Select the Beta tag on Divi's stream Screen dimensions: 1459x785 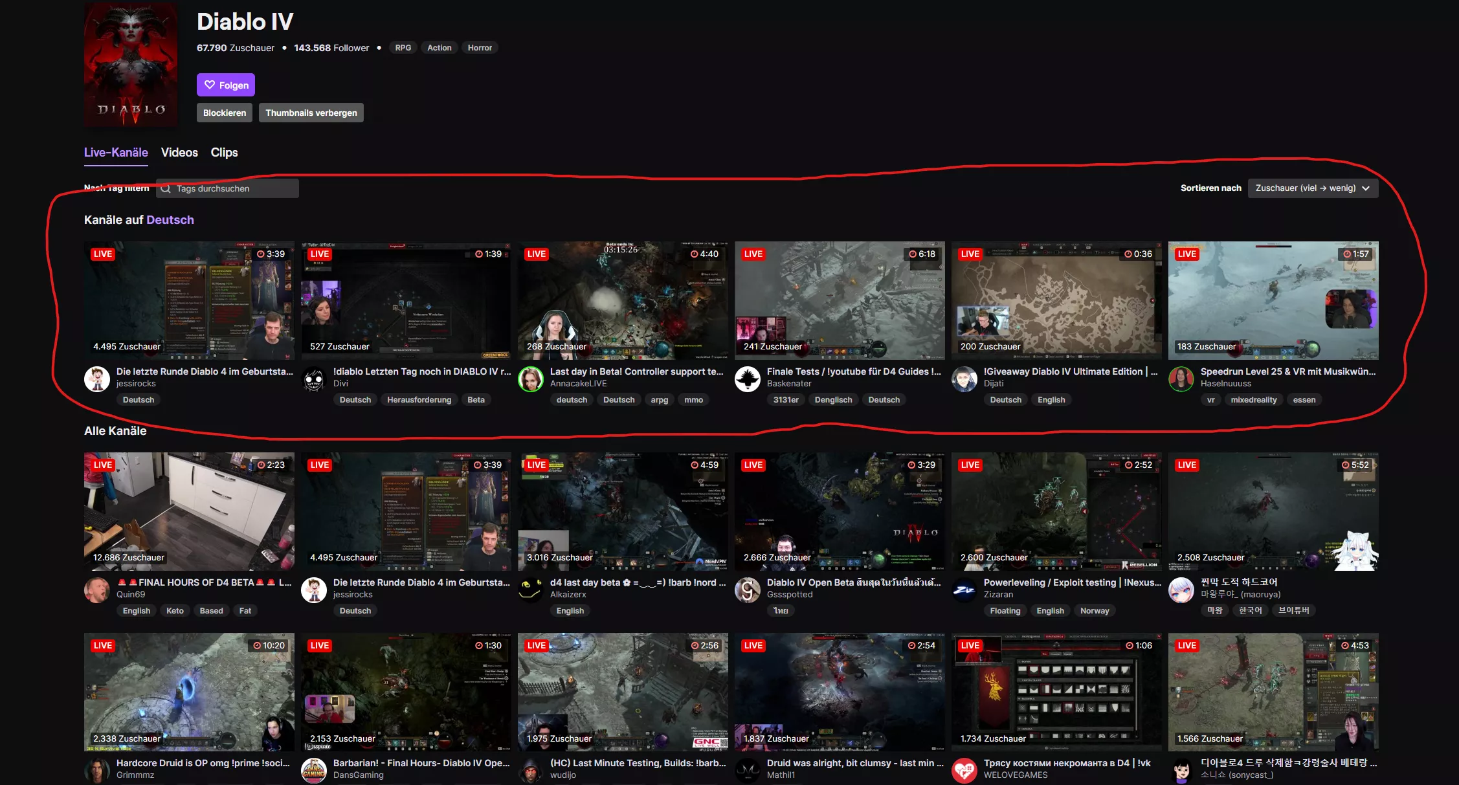point(476,399)
